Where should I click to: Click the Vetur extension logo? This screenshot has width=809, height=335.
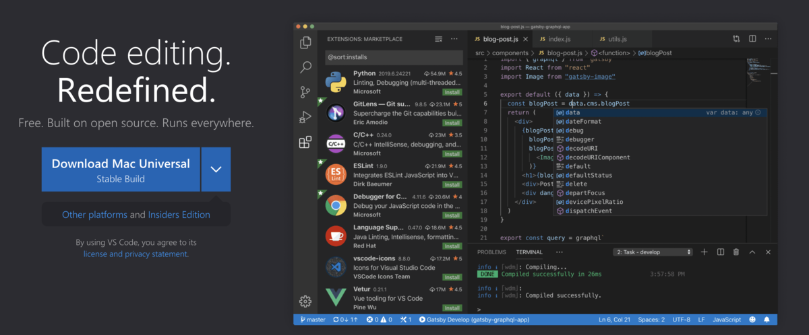[x=336, y=297]
